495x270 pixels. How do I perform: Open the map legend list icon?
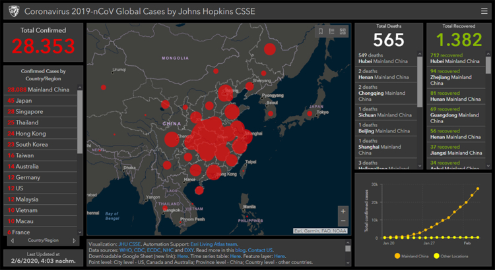331,31
